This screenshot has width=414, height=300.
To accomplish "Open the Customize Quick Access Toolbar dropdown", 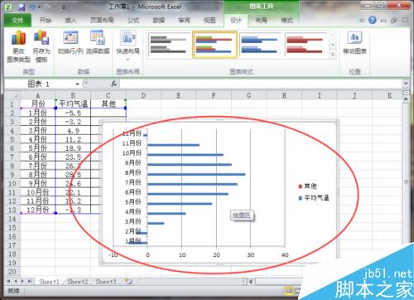I will [64, 7].
